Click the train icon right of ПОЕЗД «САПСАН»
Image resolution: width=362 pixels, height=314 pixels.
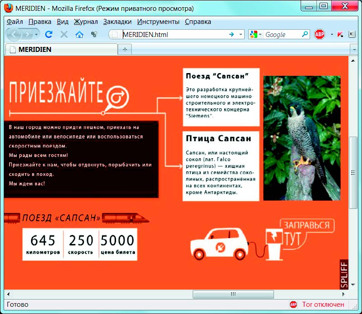125,218
